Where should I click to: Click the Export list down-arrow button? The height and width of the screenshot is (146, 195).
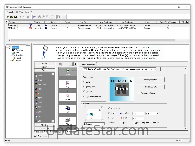pyautogui.click(x=53, y=121)
